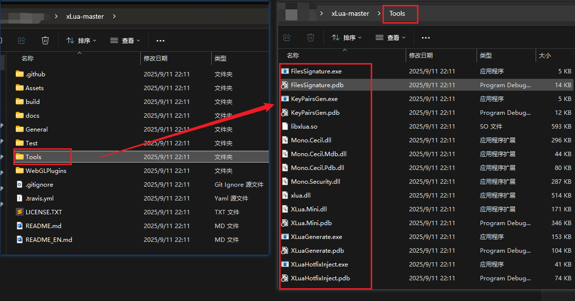575x301 pixels.
Task: Select Mono.Security.dll file name
Action: point(316,182)
